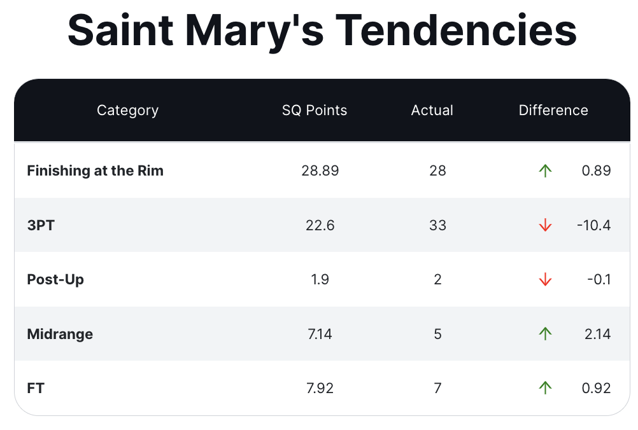
Task: Select the Finishing at the Rim row label
Action: point(96,170)
